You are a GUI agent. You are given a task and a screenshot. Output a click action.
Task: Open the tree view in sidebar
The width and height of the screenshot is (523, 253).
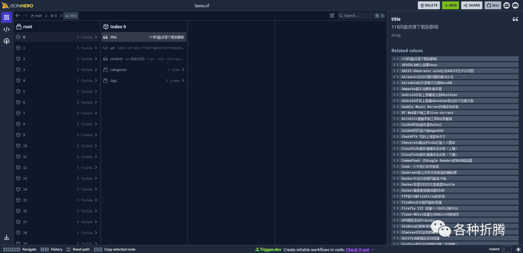6,41
